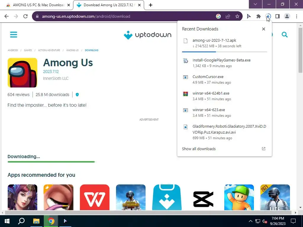Open the Uptodown hamburger menu
Viewport: 303px width, 227px height.
[14, 35]
